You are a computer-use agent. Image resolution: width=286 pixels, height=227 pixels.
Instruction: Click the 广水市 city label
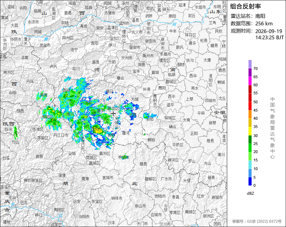pyautogui.click(x=166, y=179)
